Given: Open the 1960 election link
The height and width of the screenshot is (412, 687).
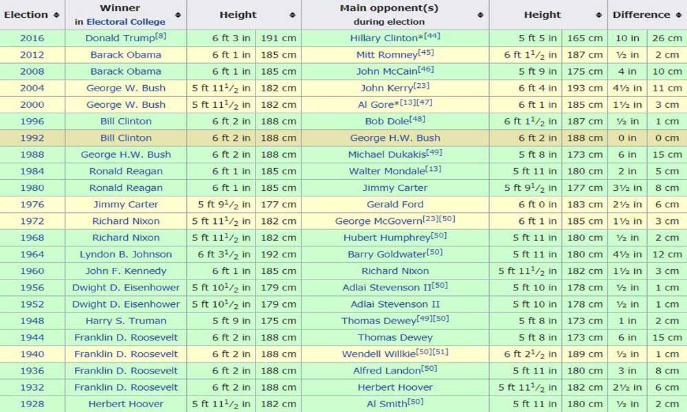Looking at the screenshot, I should click(32, 271).
